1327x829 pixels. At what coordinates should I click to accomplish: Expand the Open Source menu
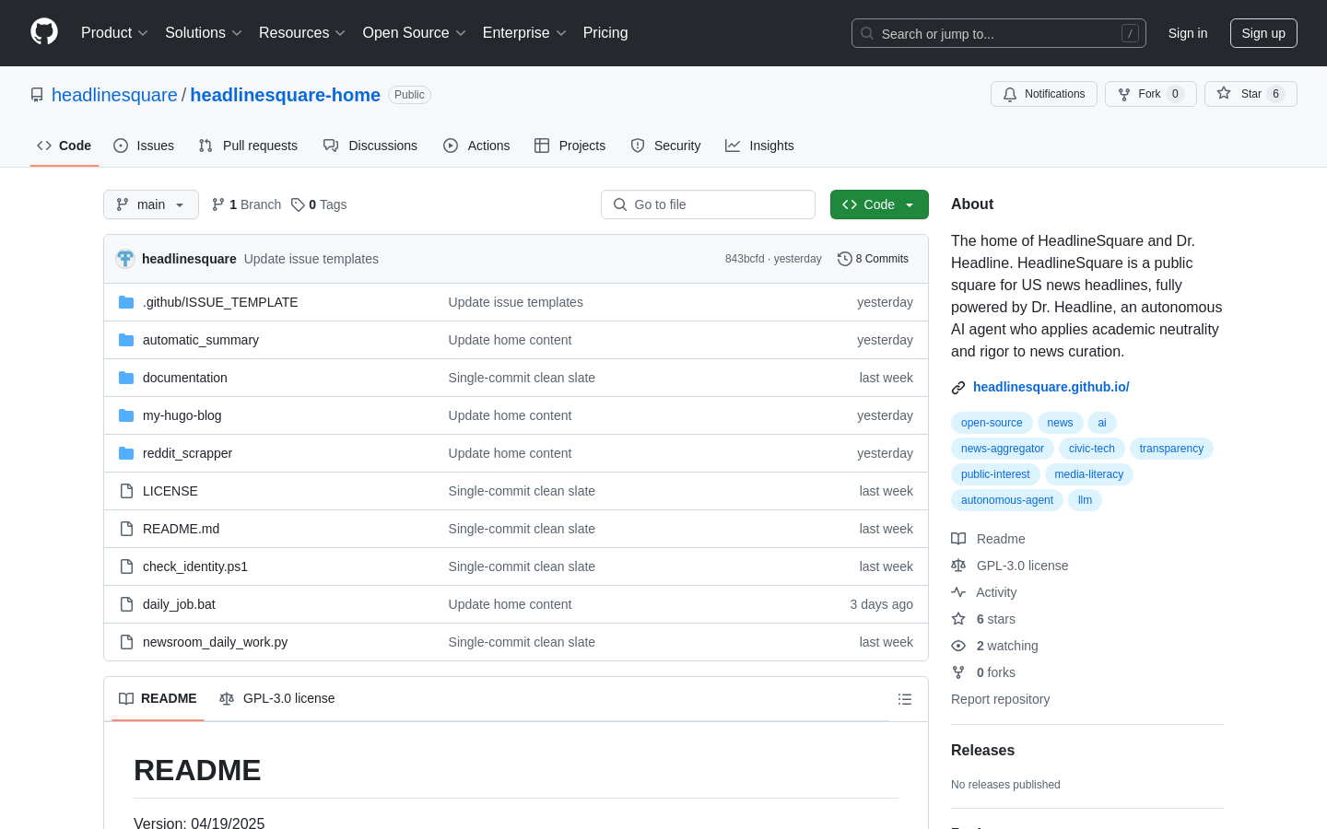pos(415,32)
